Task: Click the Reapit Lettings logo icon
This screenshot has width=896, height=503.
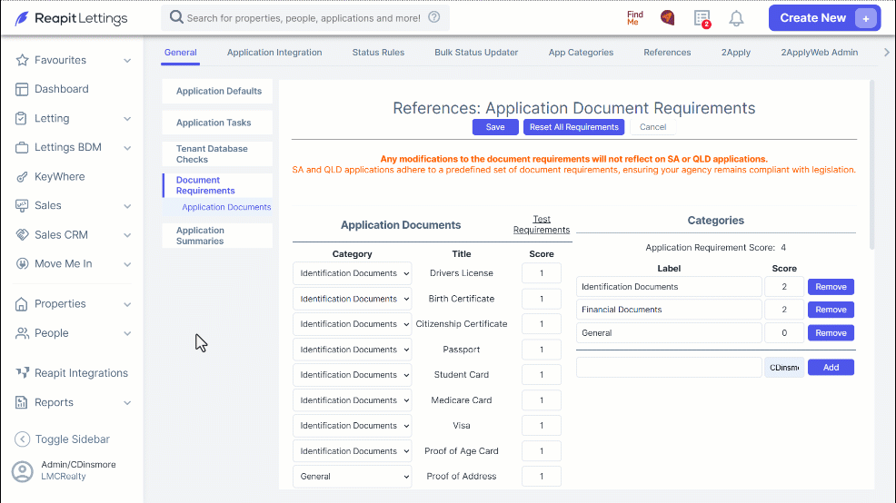Action: tap(22, 18)
